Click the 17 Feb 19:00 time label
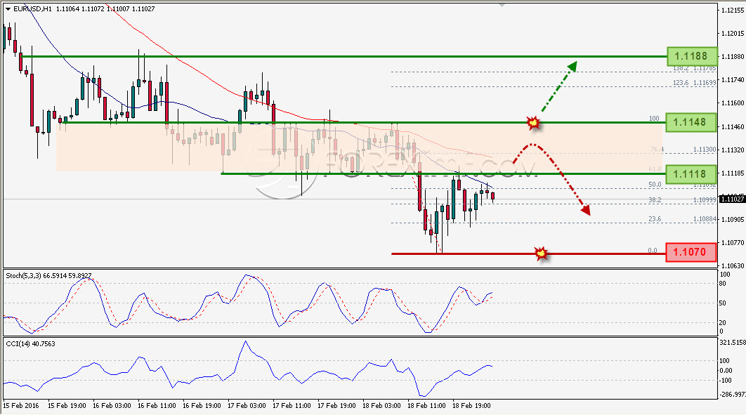 pos(337,405)
